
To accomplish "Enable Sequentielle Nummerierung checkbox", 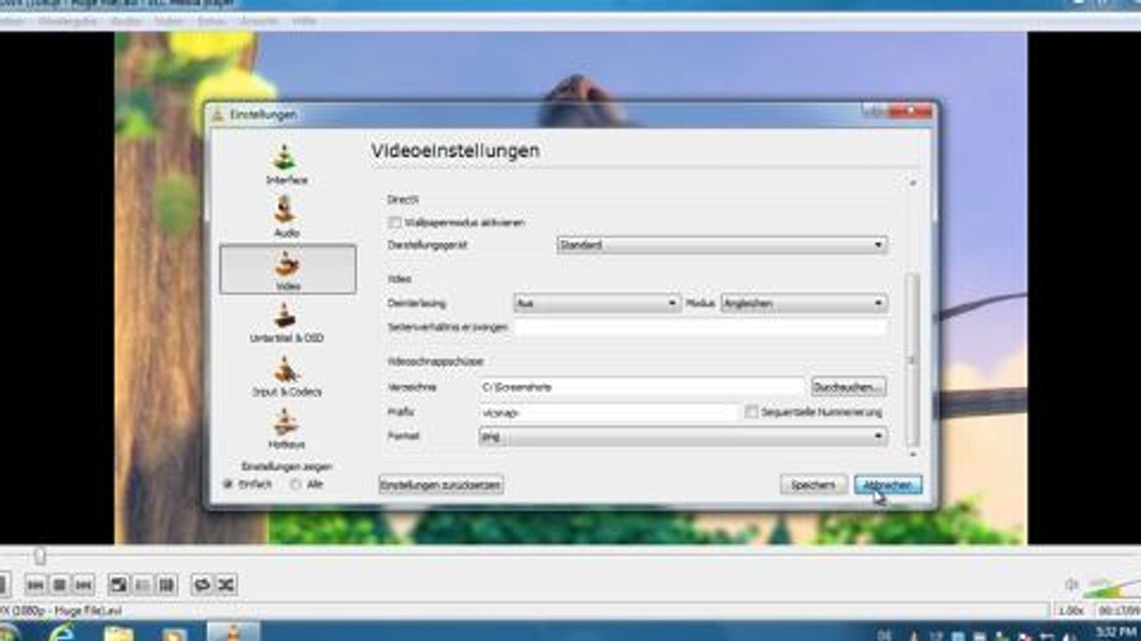I will tap(751, 412).
